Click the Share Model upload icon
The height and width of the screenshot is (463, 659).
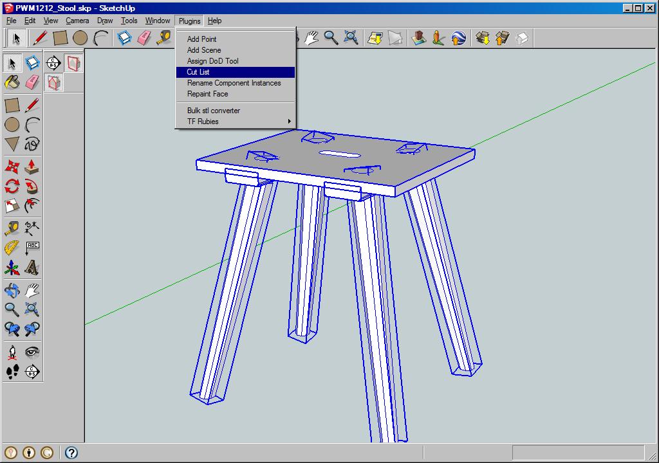coord(502,38)
